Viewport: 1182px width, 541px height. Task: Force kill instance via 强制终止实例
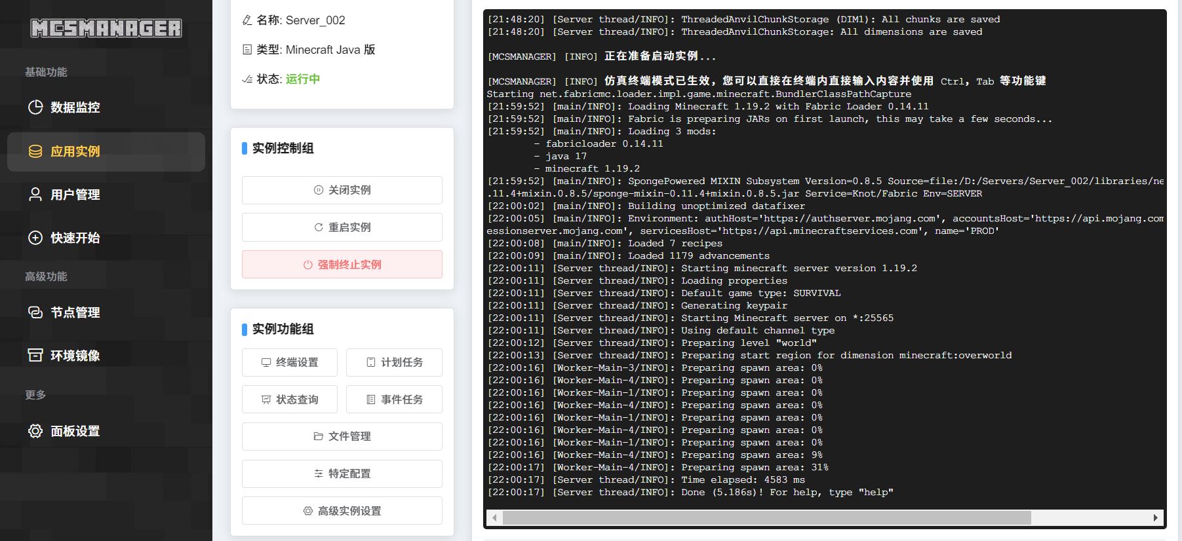[x=342, y=265]
